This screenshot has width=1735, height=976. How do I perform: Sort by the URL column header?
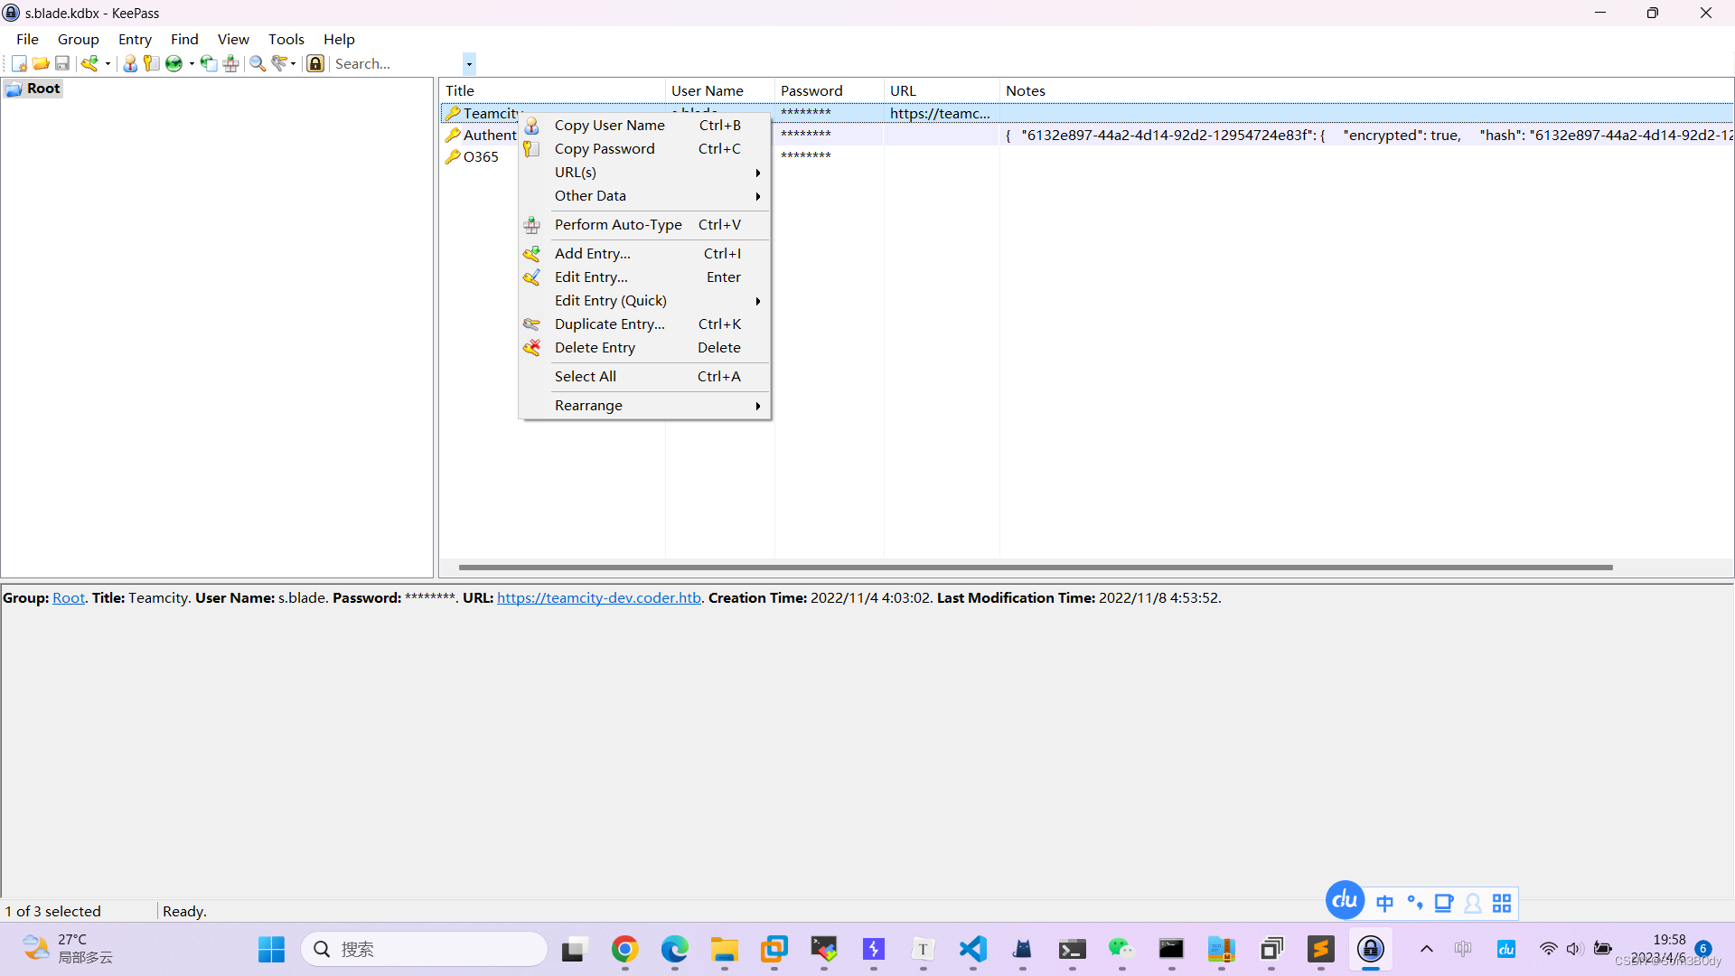(x=942, y=90)
